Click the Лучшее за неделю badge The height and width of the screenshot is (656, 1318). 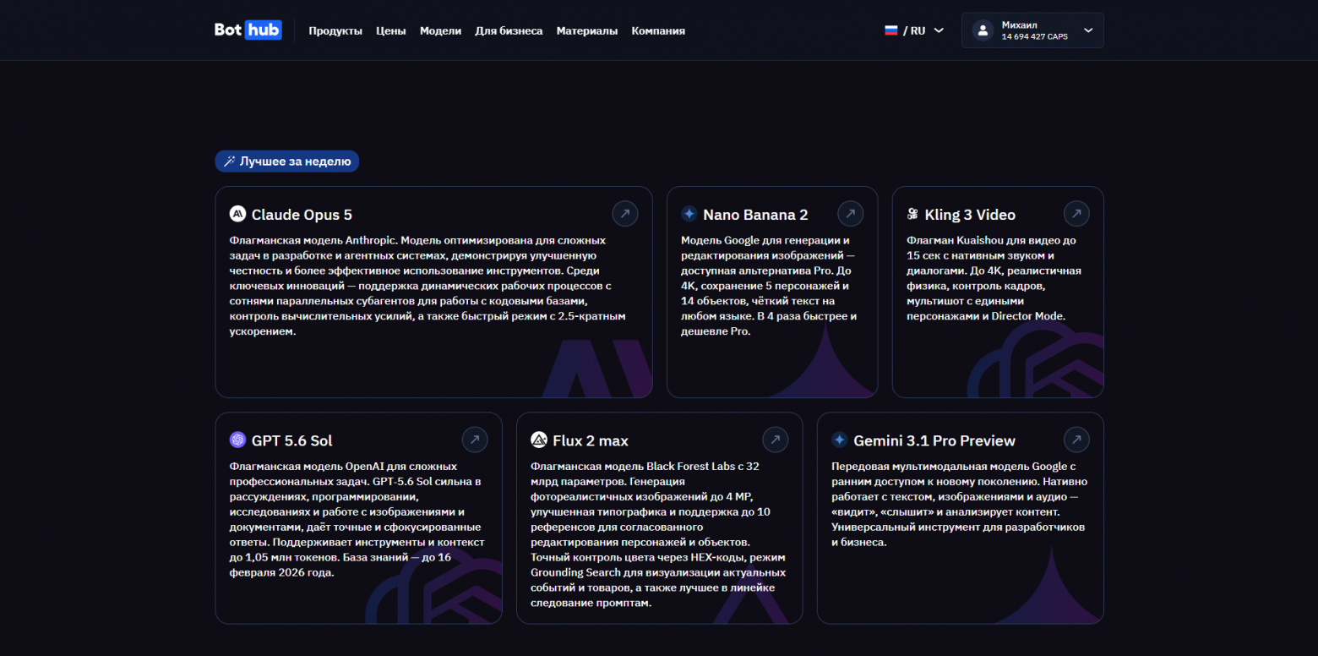[287, 161]
